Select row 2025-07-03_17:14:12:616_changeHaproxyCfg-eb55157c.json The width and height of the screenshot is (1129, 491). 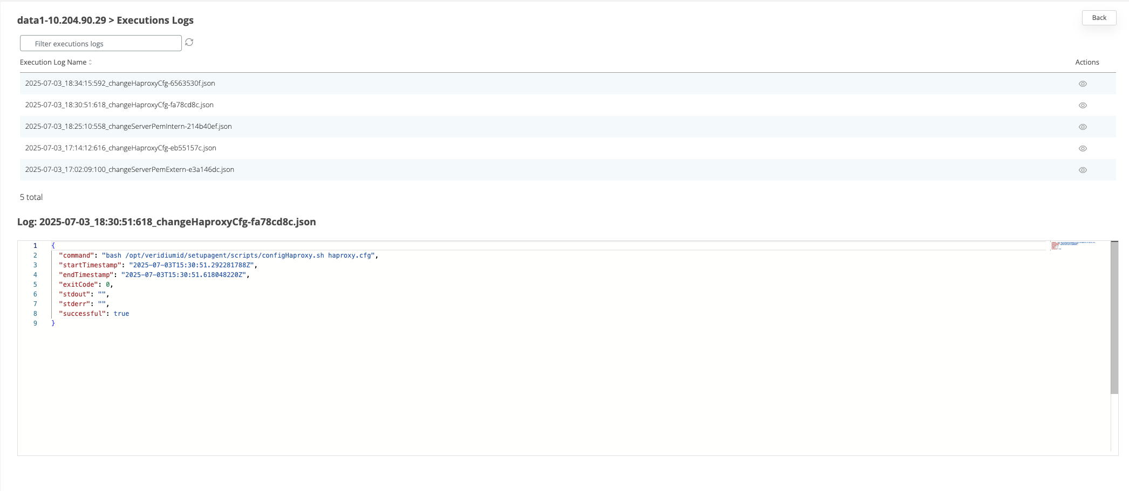(120, 148)
